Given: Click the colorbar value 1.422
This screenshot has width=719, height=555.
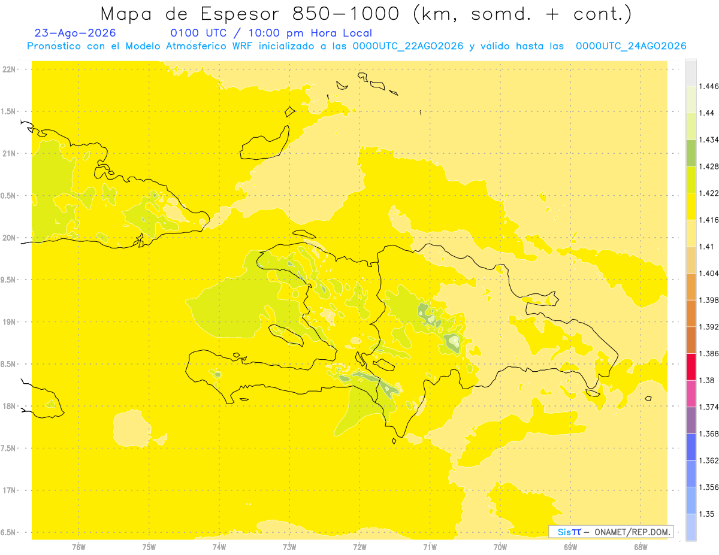Looking at the screenshot, I should pos(709,193).
